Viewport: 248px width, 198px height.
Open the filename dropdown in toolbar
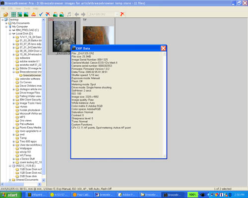(117, 14)
